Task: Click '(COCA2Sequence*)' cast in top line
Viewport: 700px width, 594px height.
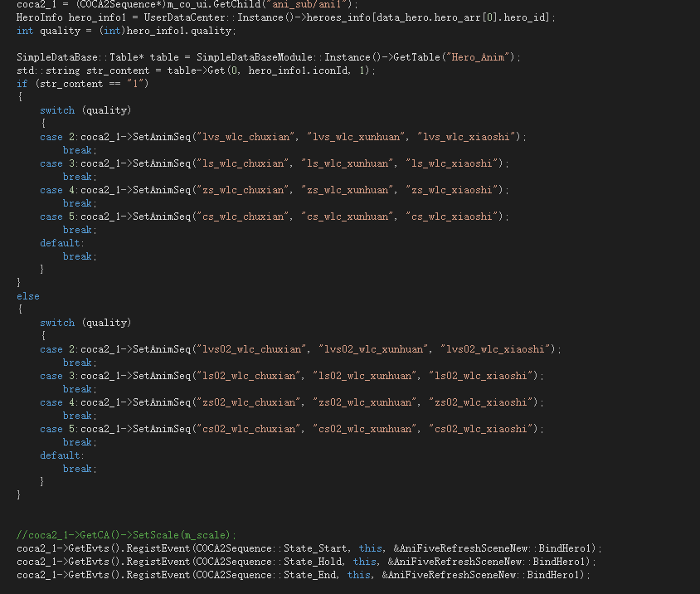Action: [121, 4]
